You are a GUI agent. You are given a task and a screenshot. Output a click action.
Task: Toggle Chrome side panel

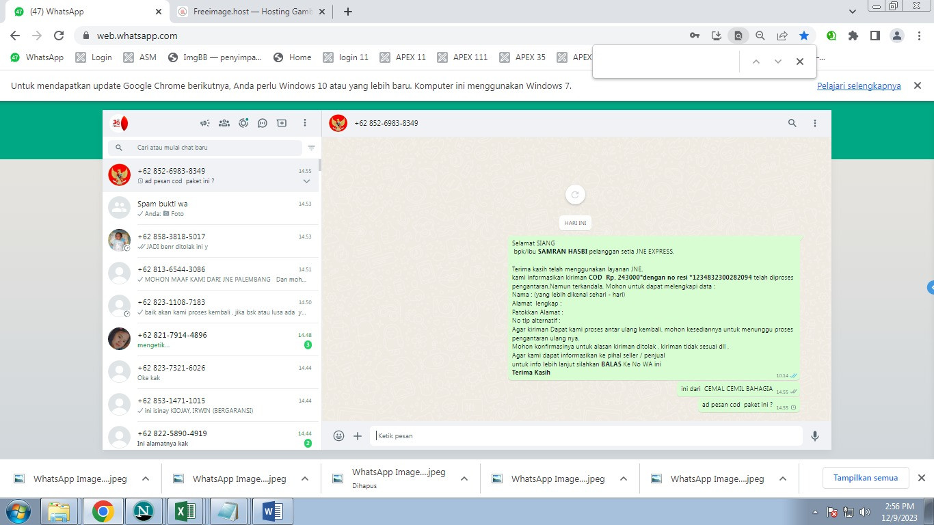875,36
